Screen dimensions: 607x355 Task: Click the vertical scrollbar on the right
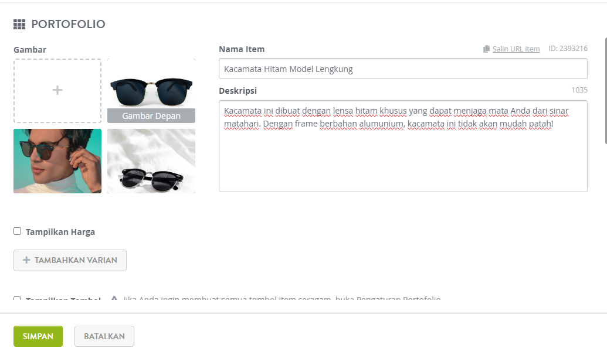pos(605,91)
